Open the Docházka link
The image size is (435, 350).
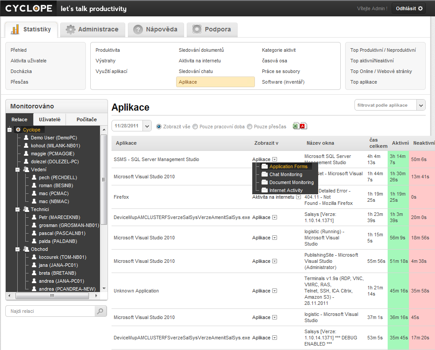pos(21,71)
